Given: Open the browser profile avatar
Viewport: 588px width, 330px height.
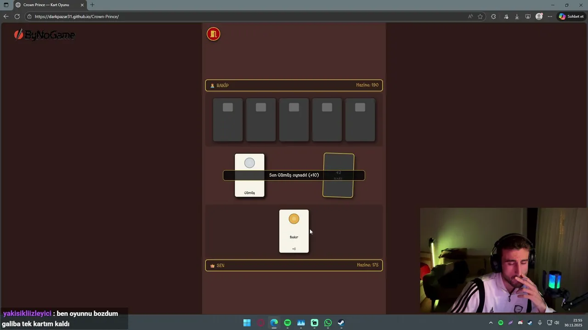Looking at the screenshot, I should [x=539, y=16].
